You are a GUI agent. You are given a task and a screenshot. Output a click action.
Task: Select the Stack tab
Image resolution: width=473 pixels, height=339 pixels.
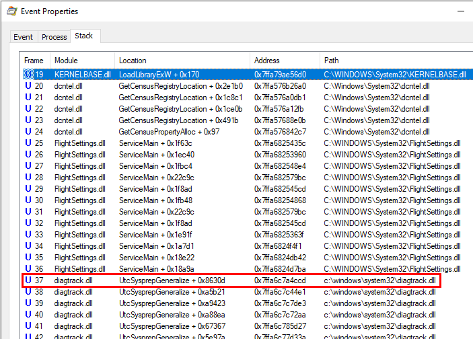84,36
